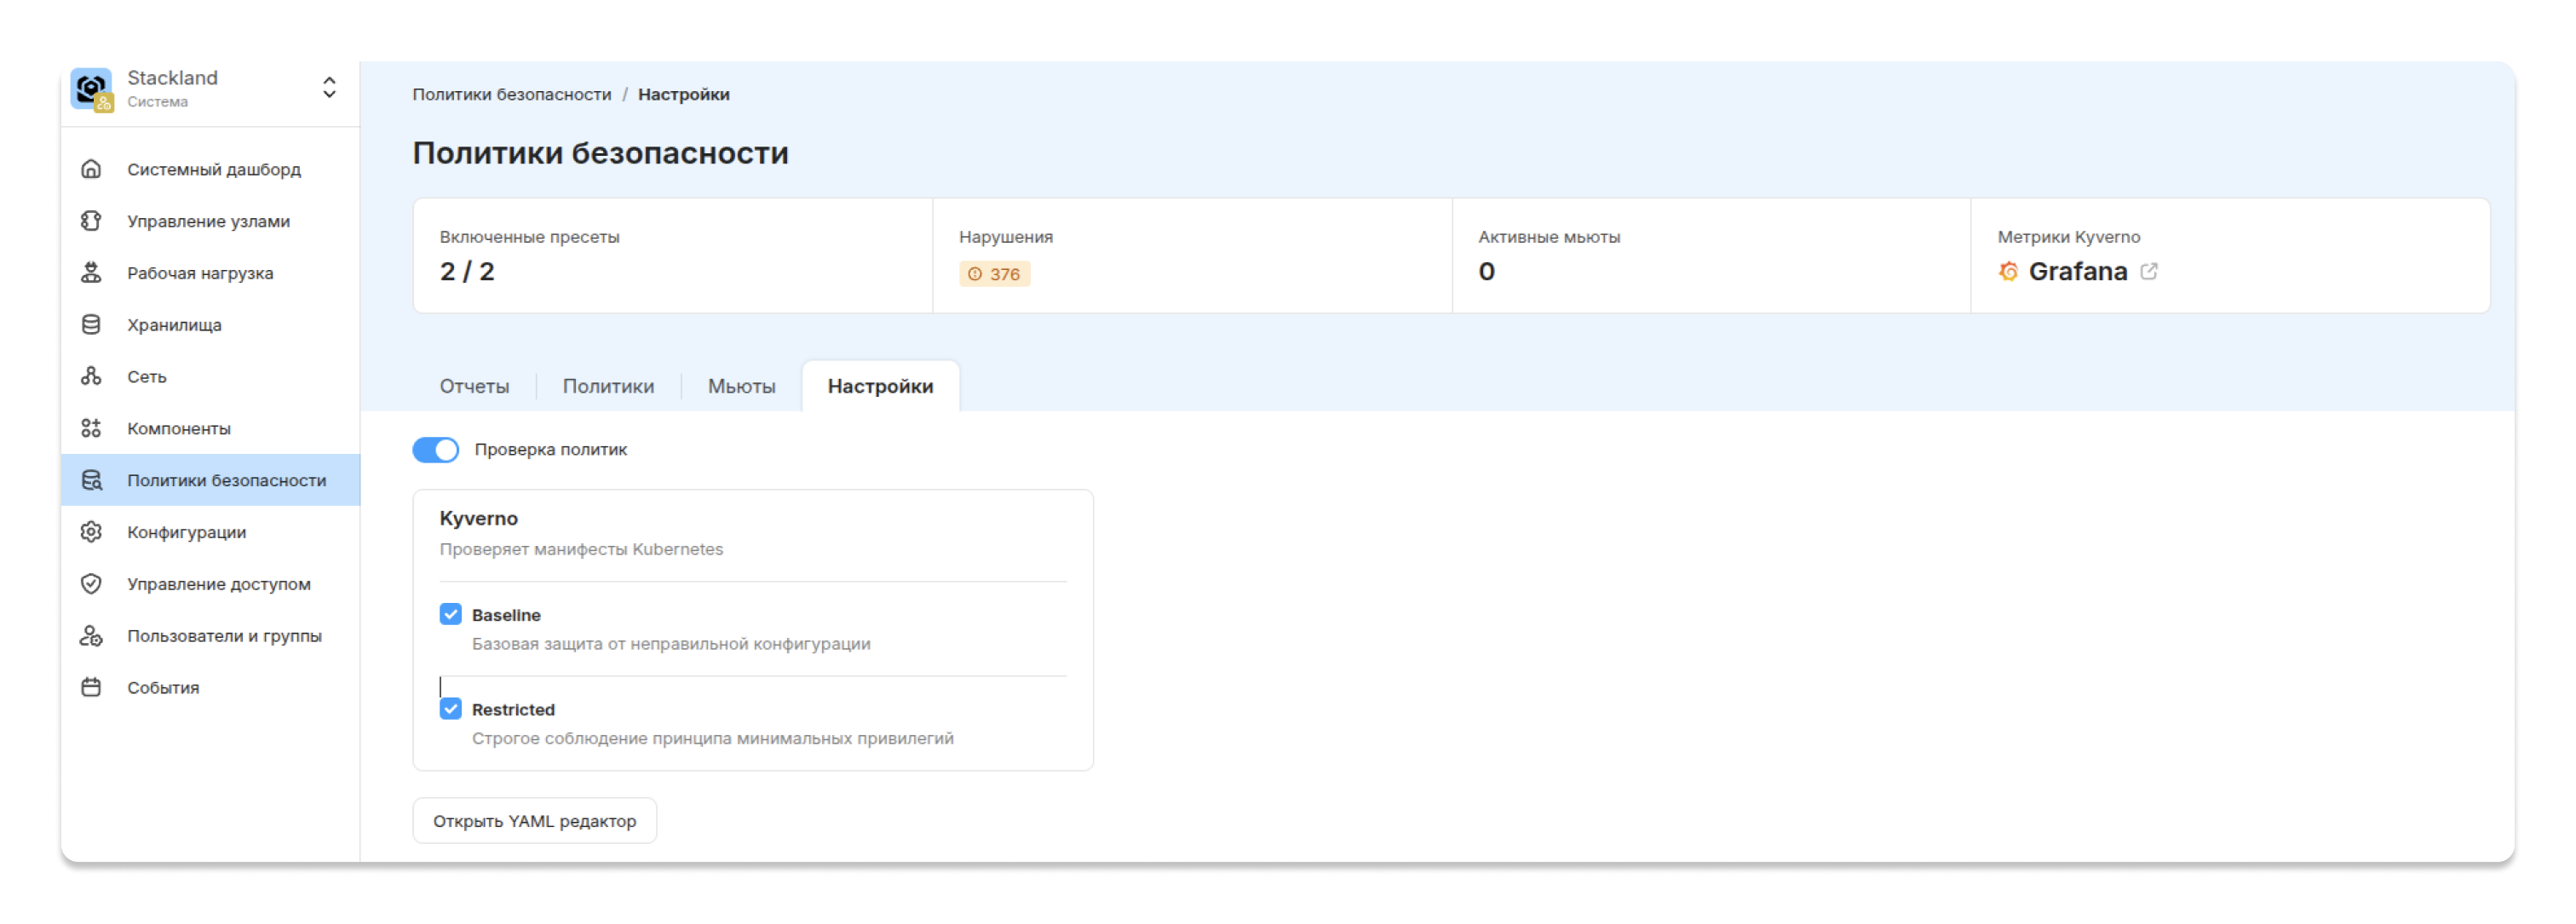
Task: Open Конфигурации in the sidebar
Action: (210, 533)
